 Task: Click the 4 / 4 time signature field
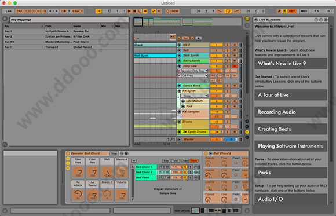coord(53,11)
